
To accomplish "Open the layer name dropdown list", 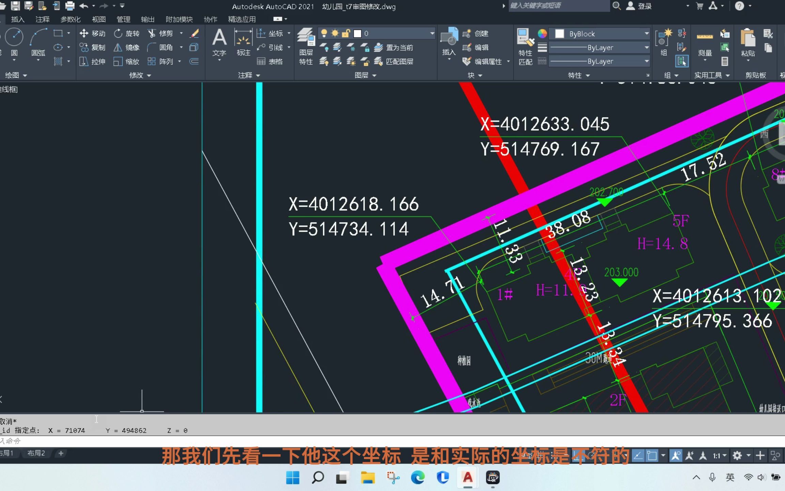I will coord(432,33).
